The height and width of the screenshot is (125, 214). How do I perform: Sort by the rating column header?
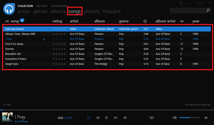coord(57,21)
